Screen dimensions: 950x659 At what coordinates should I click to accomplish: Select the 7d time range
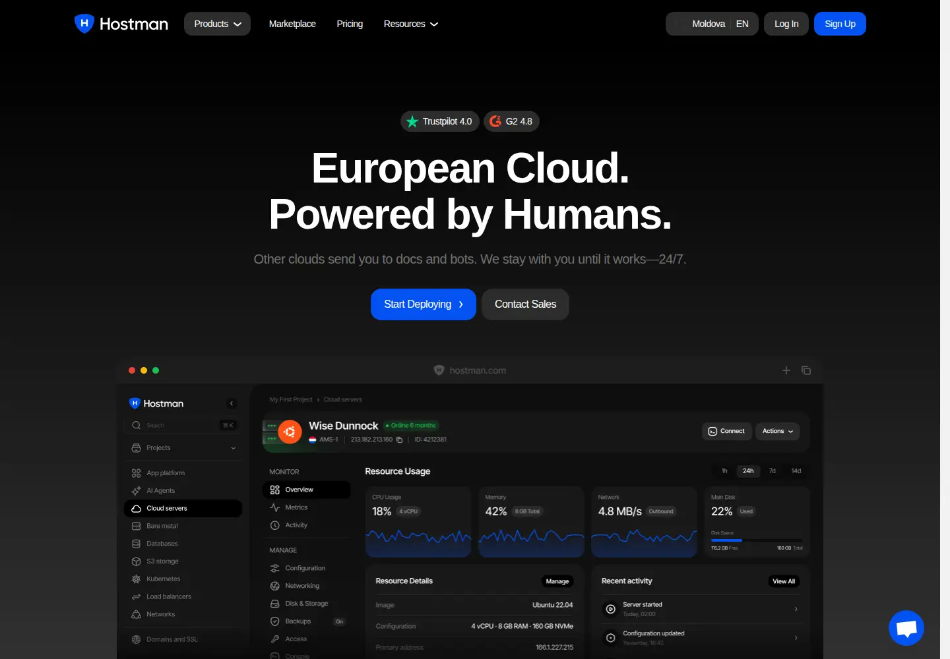(x=773, y=471)
